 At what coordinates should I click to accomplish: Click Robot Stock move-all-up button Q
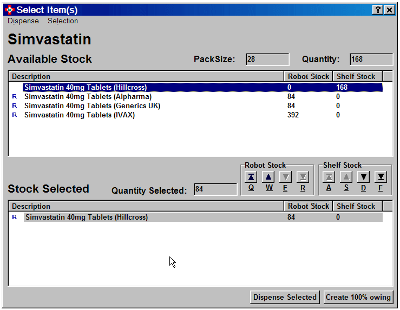[251, 177]
